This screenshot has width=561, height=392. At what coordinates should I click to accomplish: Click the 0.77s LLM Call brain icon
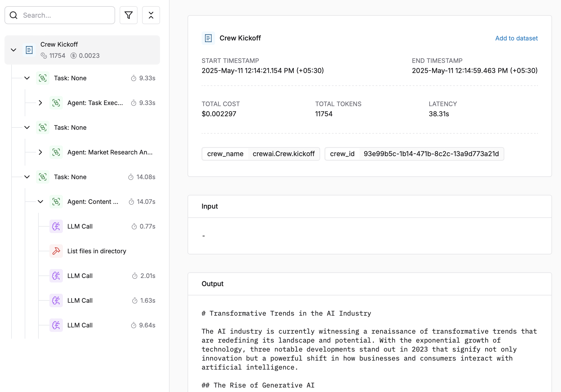[x=56, y=226]
